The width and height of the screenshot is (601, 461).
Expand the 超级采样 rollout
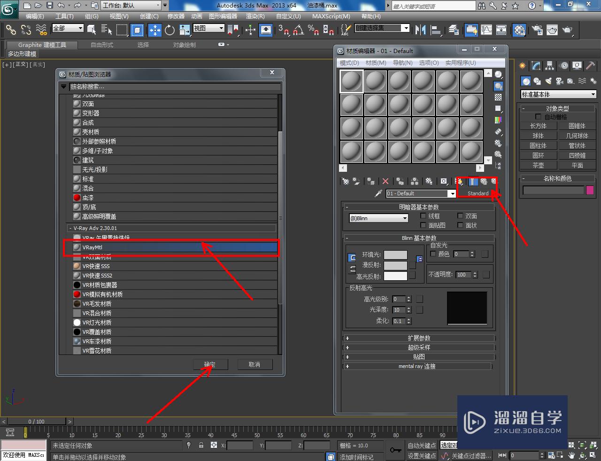(x=419, y=347)
